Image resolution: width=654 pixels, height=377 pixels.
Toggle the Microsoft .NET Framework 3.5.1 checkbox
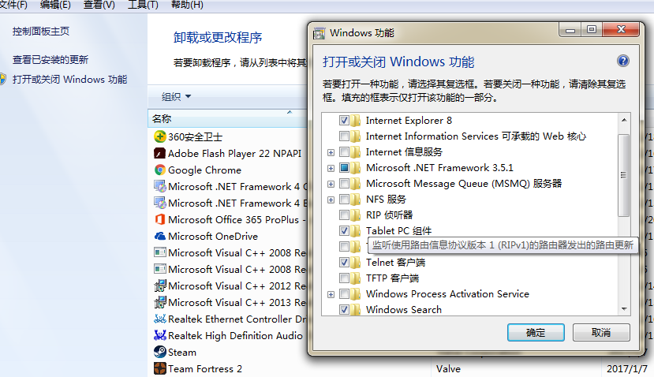pyautogui.click(x=344, y=168)
